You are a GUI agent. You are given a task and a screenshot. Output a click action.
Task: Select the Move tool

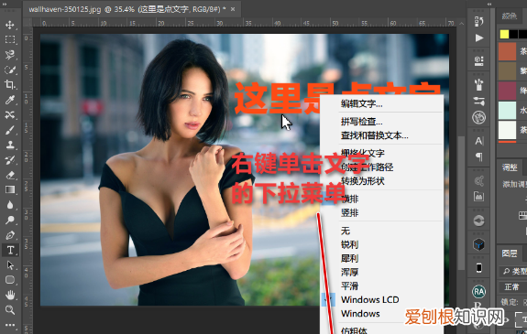coord(10,25)
